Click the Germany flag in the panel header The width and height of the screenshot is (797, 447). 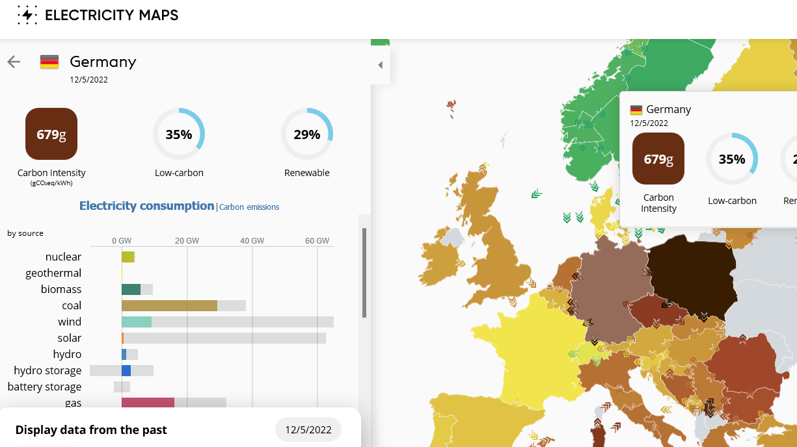click(49, 62)
